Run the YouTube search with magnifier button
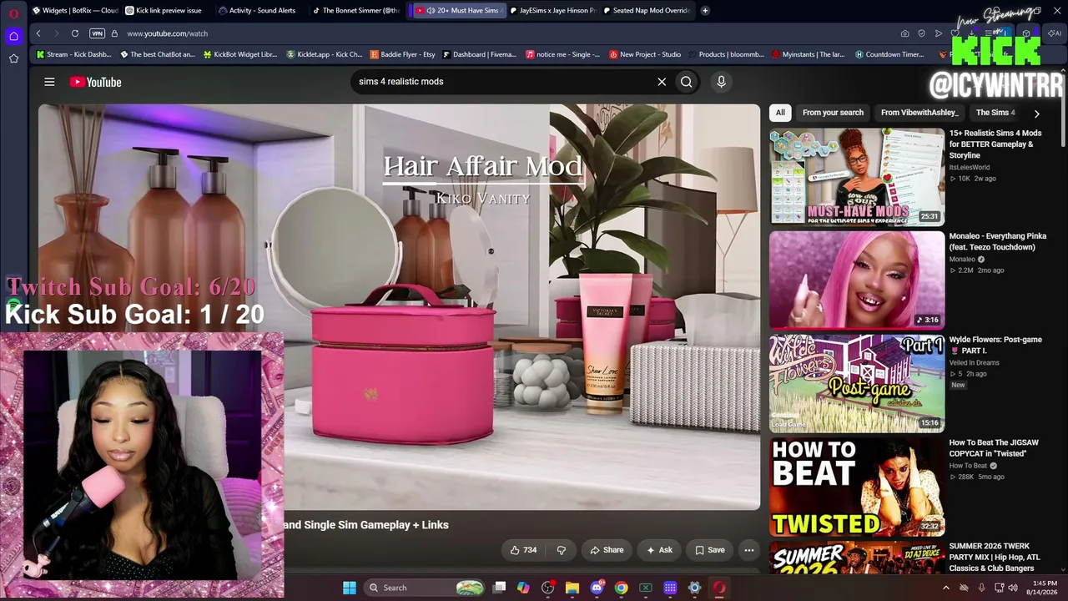Viewport: 1068px width, 601px height. pos(686,82)
